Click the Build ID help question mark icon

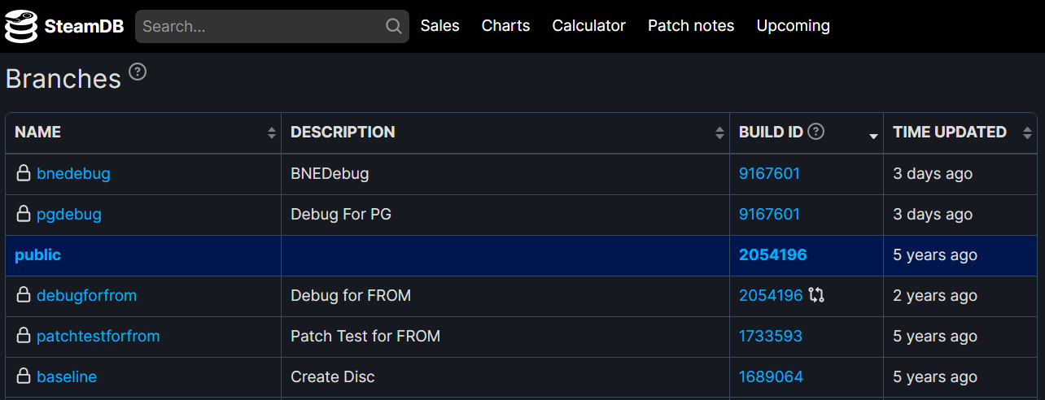(x=815, y=132)
